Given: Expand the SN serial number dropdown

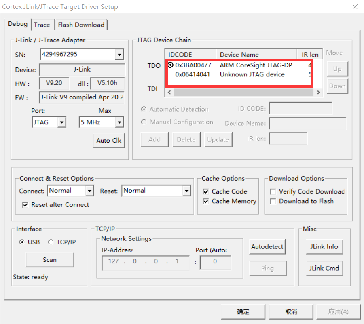Looking at the screenshot, I should 119,55.
